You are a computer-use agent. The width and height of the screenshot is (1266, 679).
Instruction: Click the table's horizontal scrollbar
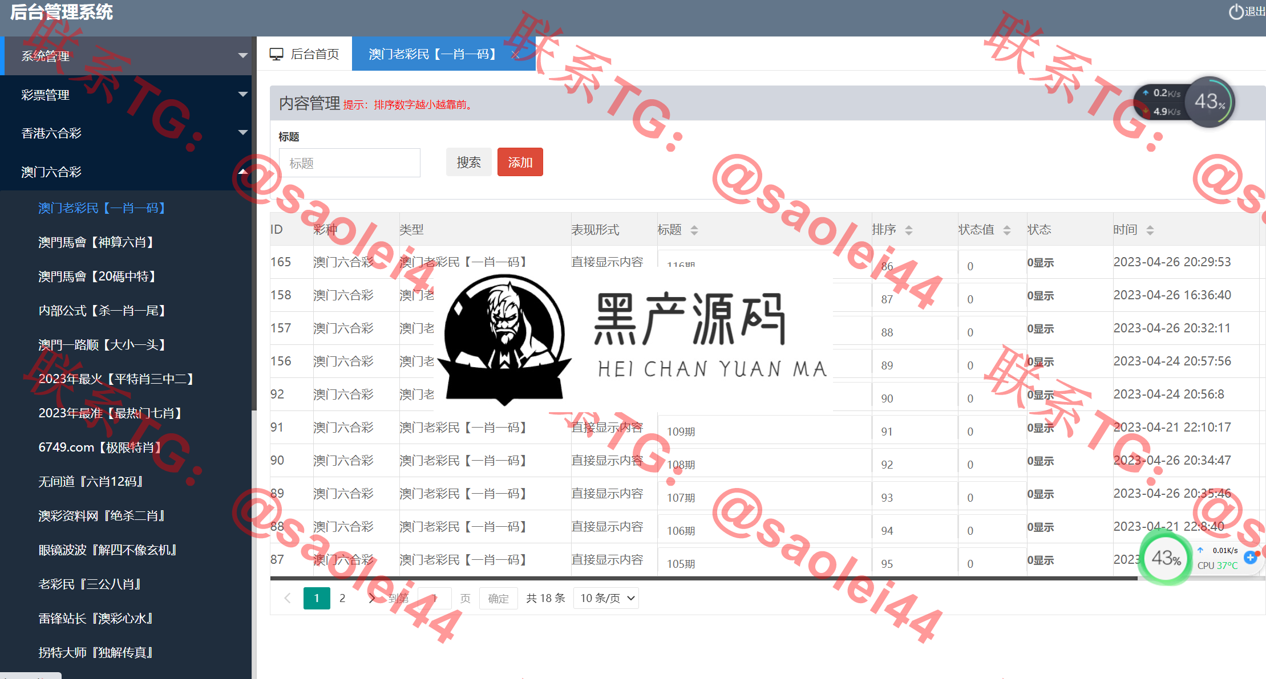point(704,579)
